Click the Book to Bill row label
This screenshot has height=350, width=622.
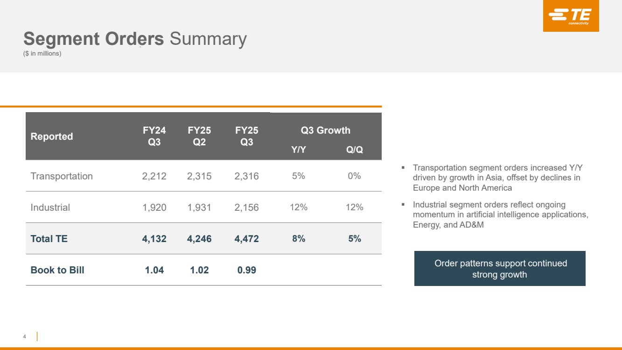coord(57,270)
